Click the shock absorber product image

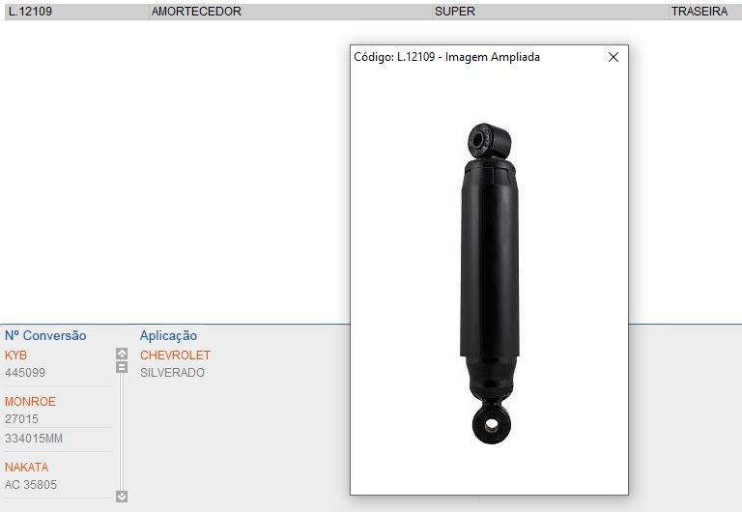point(488,282)
